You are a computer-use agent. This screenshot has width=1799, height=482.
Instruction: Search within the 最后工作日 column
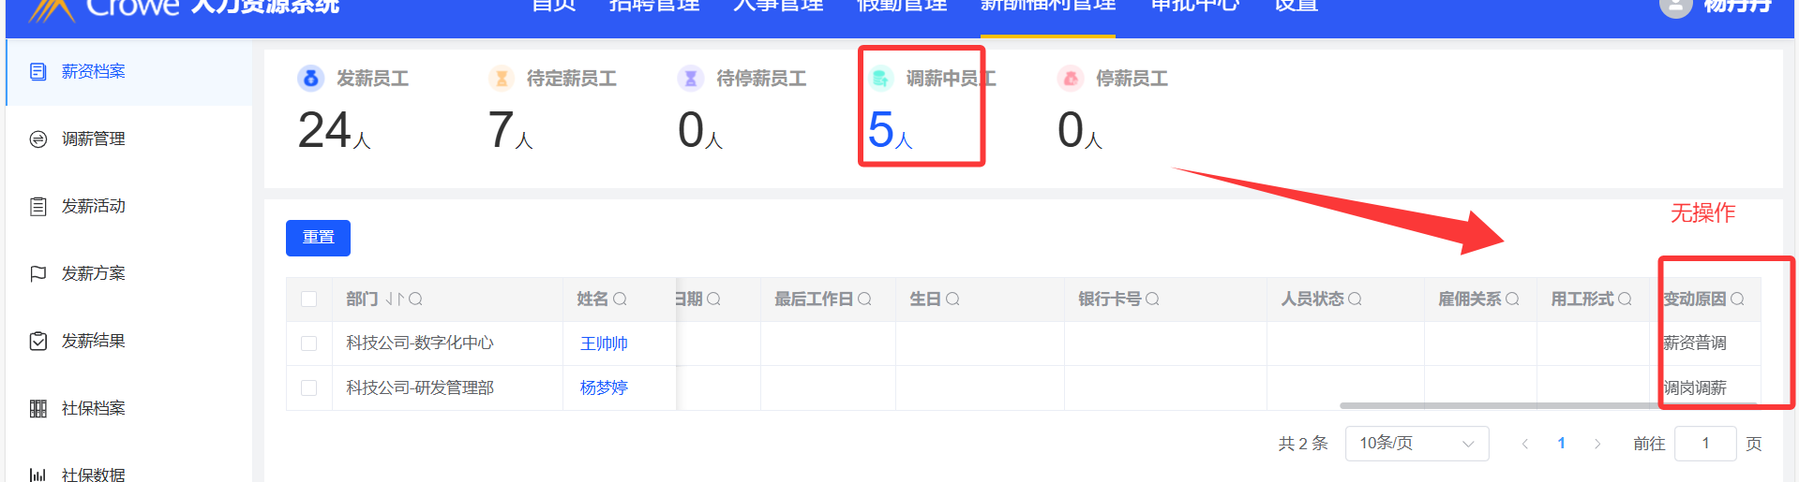(864, 299)
